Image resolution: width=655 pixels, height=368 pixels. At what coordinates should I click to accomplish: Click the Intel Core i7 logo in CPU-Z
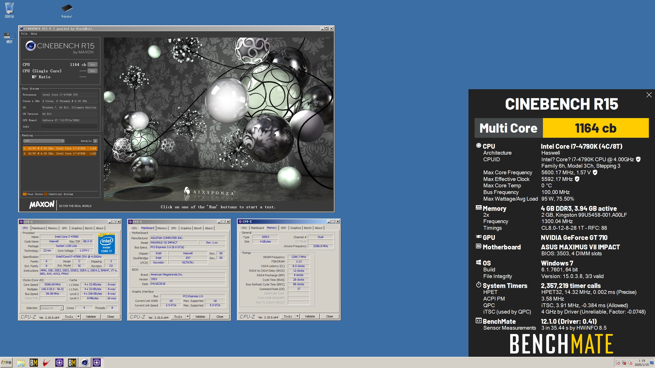106,244
